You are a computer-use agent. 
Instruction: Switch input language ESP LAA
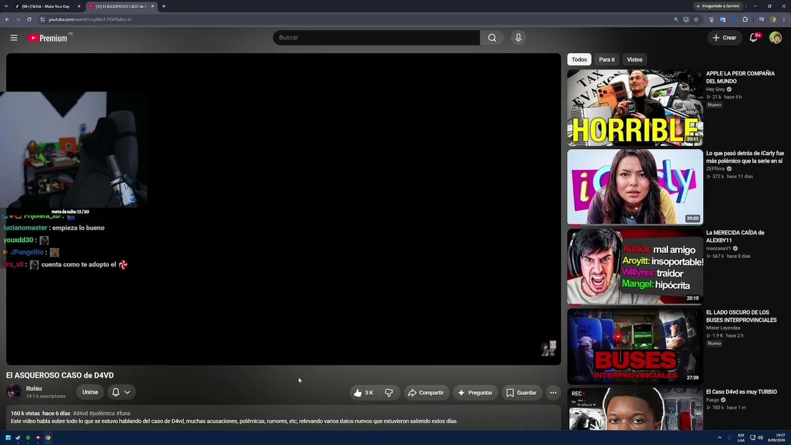pyautogui.click(x=741, y=438)
